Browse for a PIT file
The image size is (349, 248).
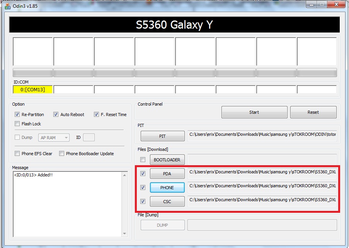click(x=162, y=136)
